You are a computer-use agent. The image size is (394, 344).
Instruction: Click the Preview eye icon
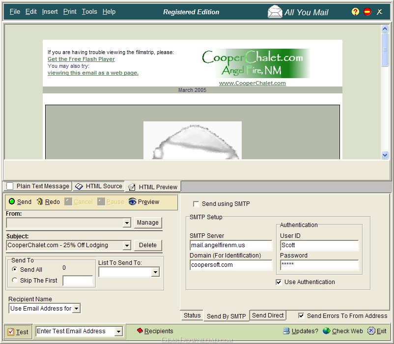[x=133, y=201]
